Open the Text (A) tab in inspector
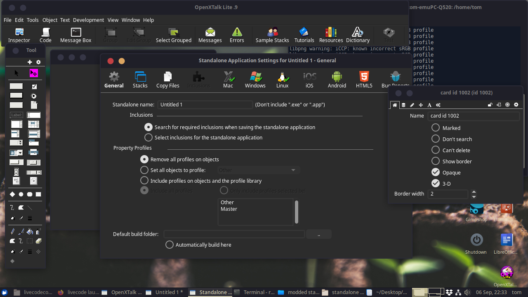 point(429,105)
